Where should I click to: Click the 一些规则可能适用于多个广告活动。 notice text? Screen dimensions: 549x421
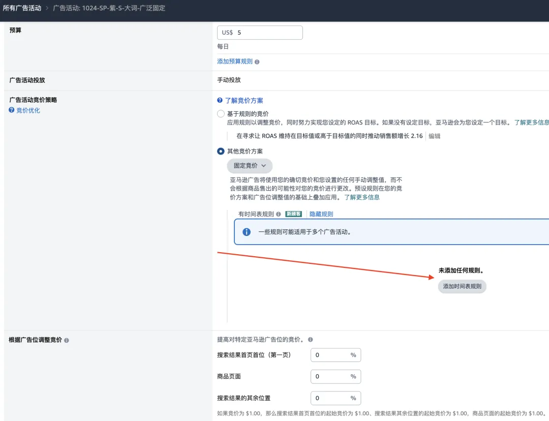[305, 232]
